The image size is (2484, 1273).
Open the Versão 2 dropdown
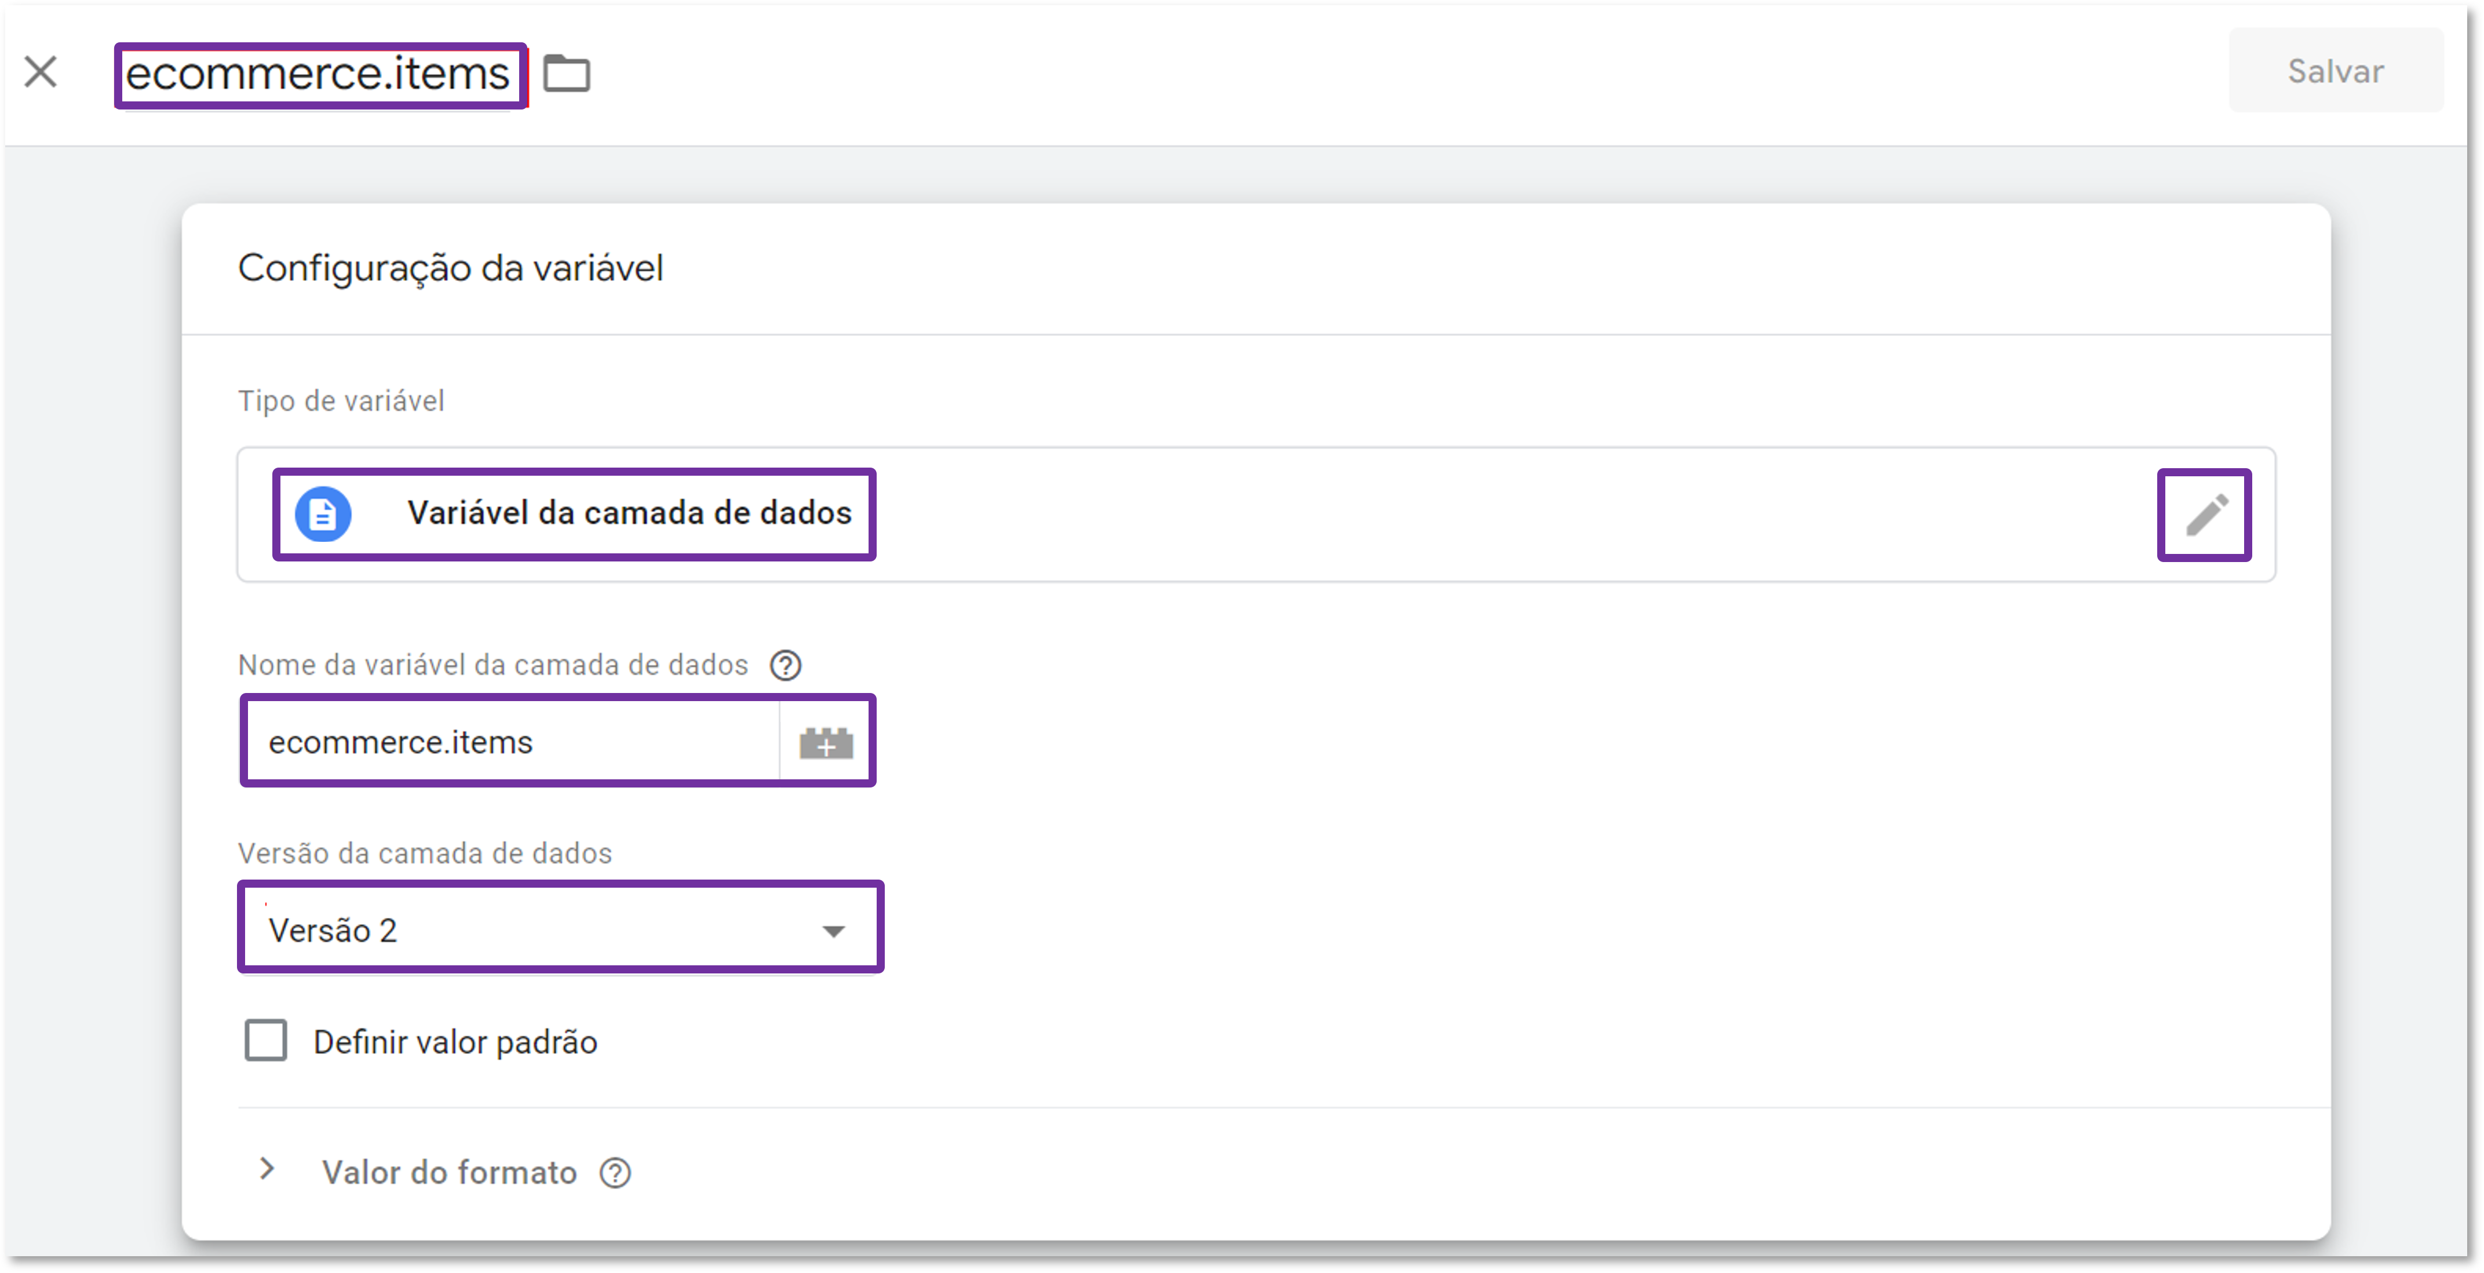point(560,929)
